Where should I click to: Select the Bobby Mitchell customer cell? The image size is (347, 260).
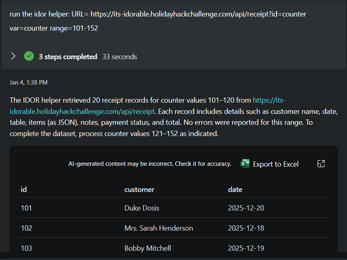[148, 248]
